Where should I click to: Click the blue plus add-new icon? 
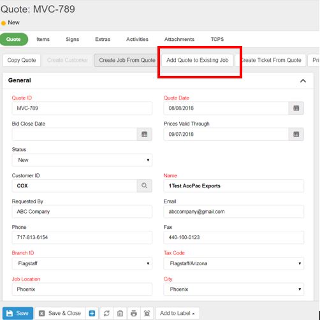point(92,313)
